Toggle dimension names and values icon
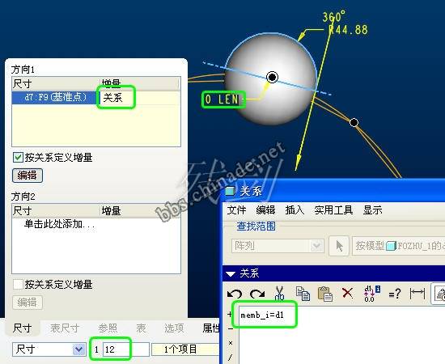This screenshot has height=364, width=445. [372, 294]
